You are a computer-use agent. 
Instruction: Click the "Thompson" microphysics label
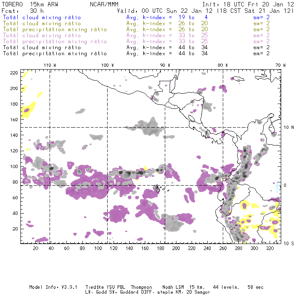coord(141,287)
